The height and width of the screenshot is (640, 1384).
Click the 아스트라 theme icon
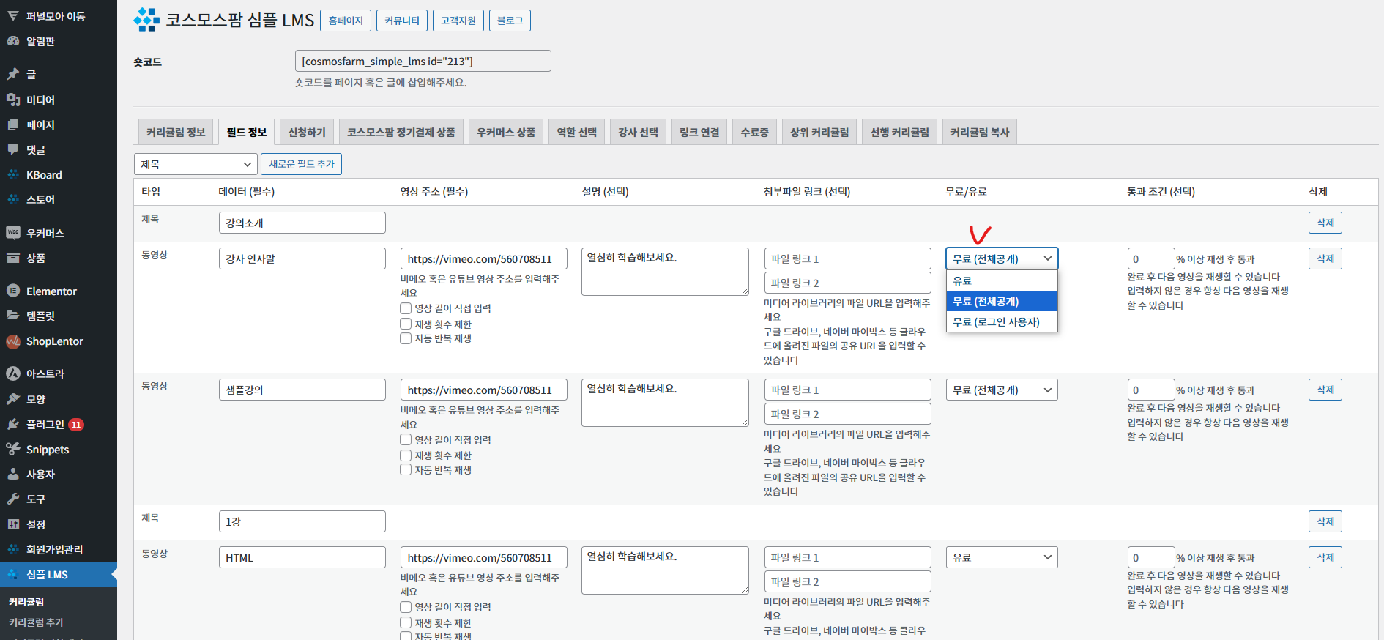pos(13,373)
